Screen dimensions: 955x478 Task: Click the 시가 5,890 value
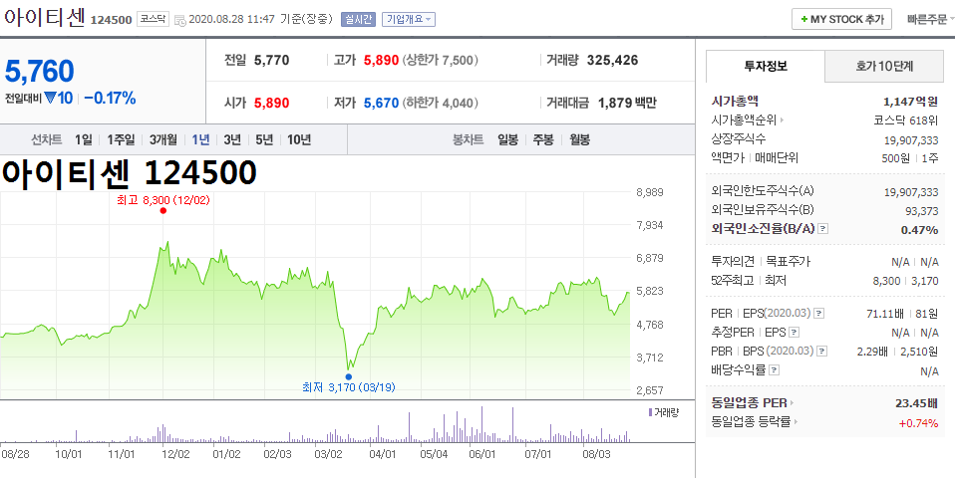[x=271, y=103]
